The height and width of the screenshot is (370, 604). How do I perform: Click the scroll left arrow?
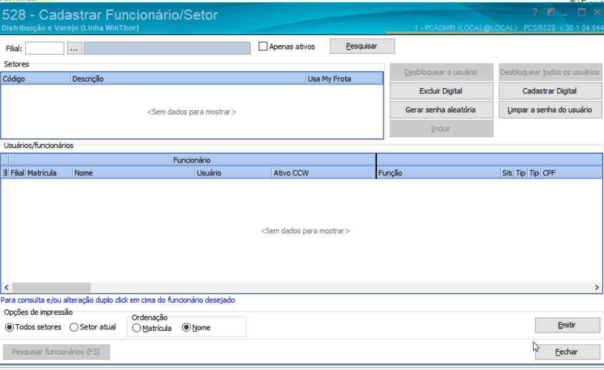coord(6,288)
